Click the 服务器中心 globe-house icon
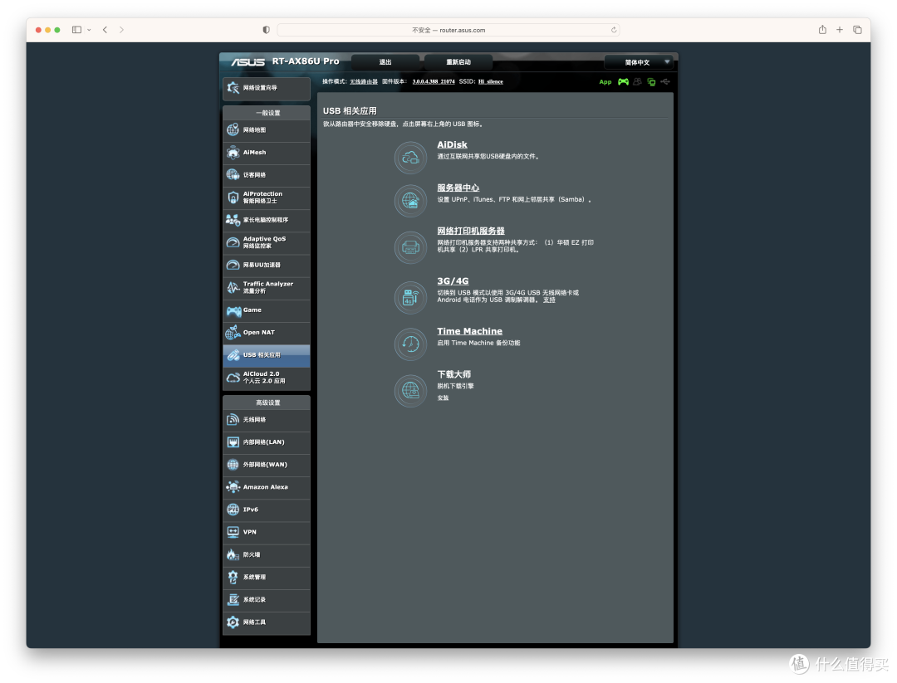Viewport: 897px width, 683px height. tap(410, 201)
